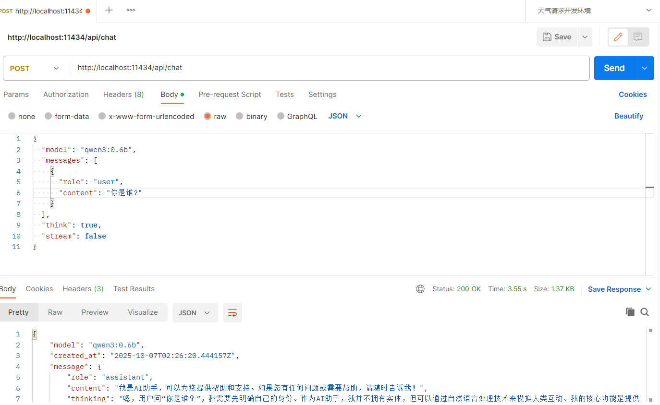Select x-www-form-urlencoded body radio
Viewport: 660px width, 405px height.
tap(102, 116)
